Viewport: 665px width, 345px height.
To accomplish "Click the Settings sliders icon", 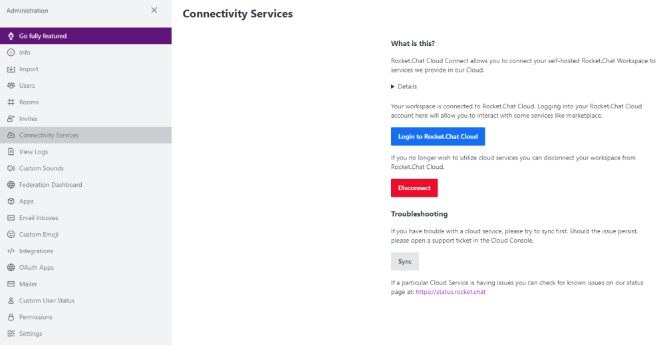I will pos(11,334).
